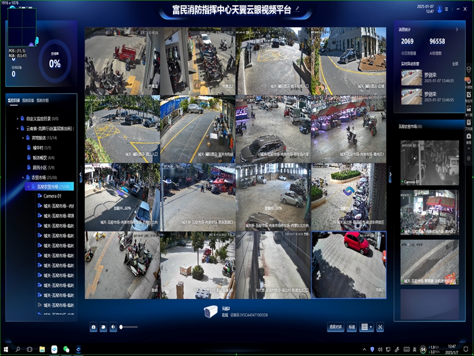Image resolution: width=474 pixels, height=356 pixels.
Task: Open the grid layout selector dropdown
Action: (367, 327)
